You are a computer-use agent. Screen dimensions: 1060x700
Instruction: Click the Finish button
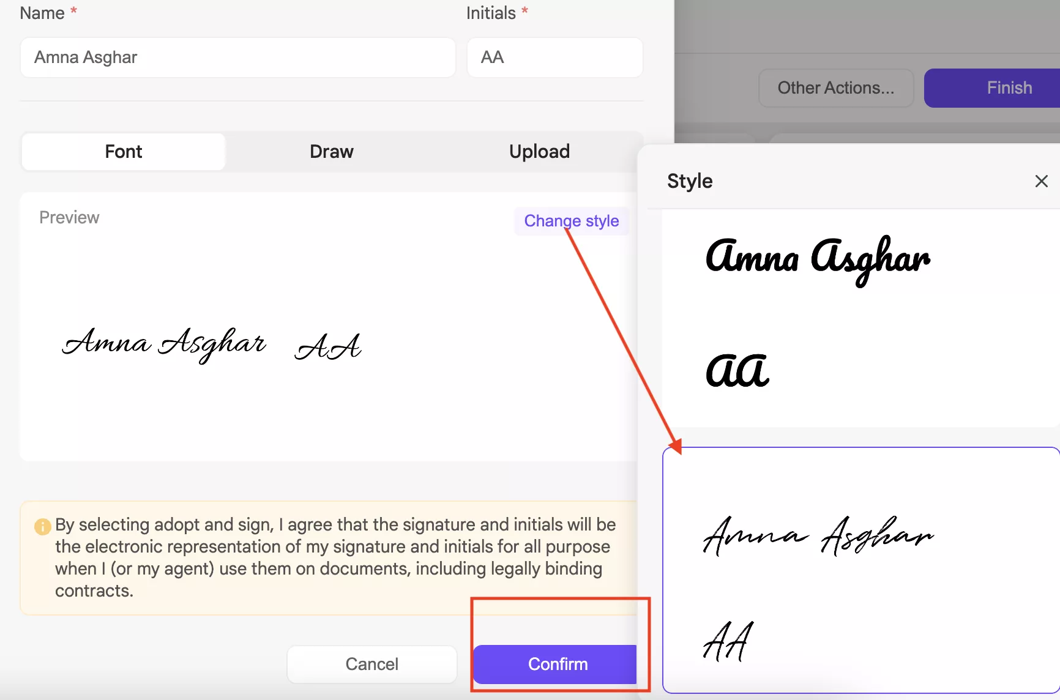[1009, 87]
